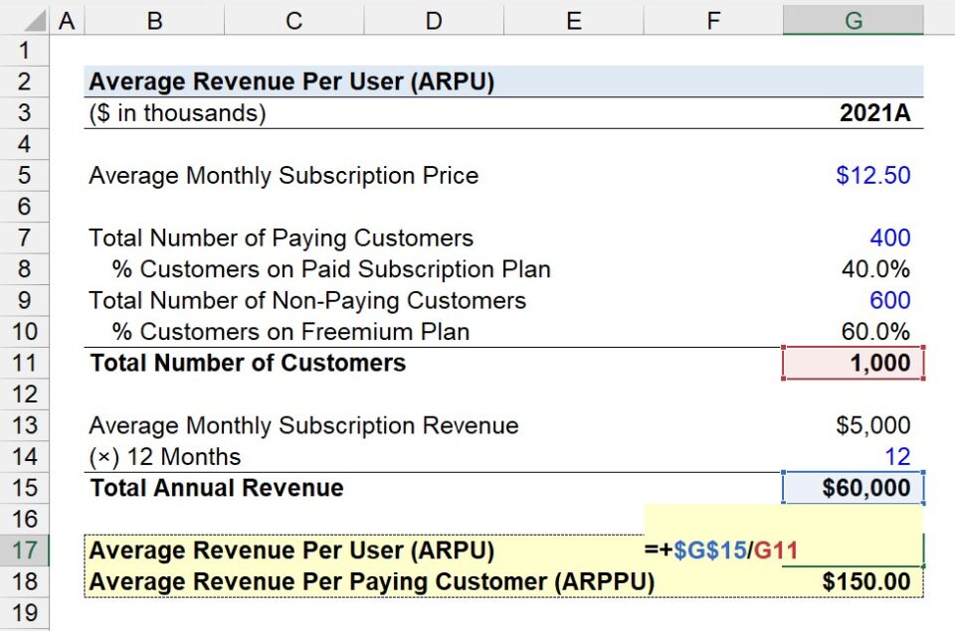Click the 40.0% paid subscription percentage cell
955x631 pixels.
pos(853,268)
